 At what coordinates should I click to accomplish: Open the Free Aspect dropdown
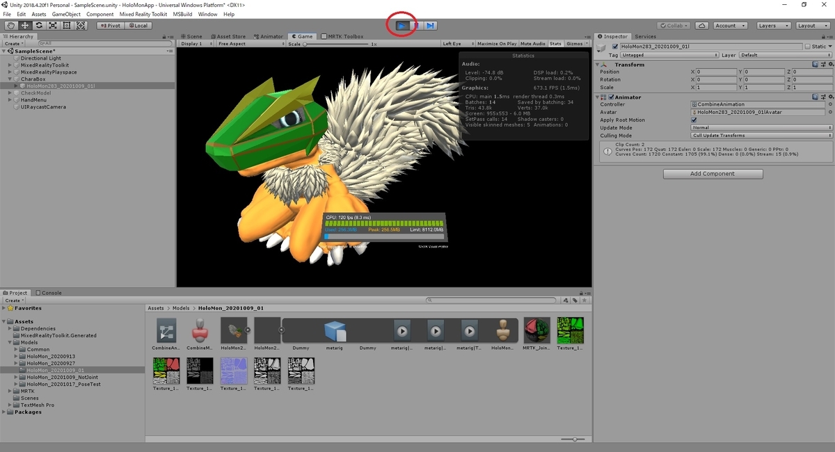pos(250,44)
